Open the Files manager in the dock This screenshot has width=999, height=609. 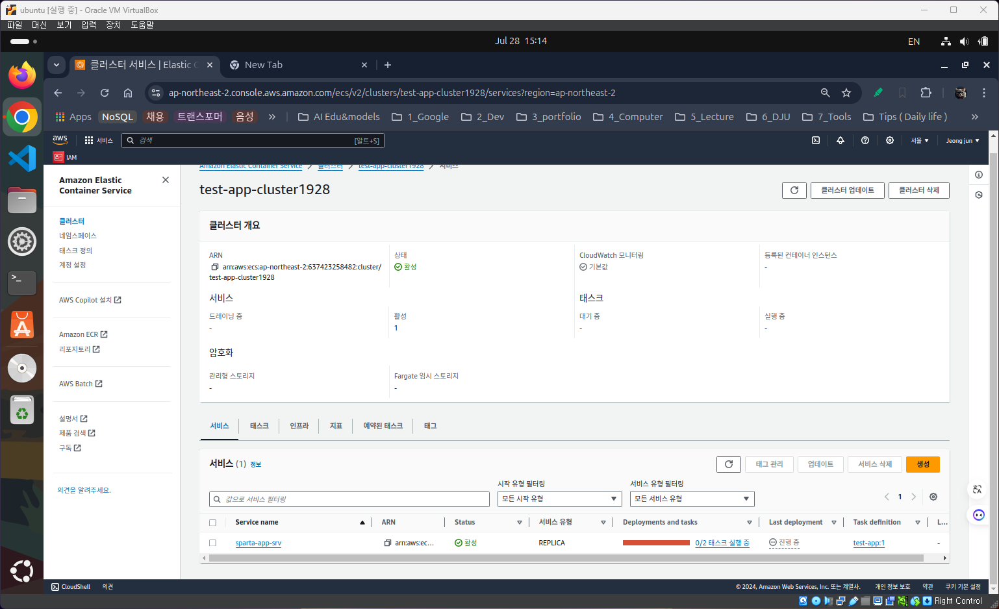22,200
